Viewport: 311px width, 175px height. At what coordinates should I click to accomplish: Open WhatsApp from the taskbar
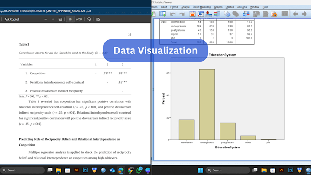click(x=139, y=170)
